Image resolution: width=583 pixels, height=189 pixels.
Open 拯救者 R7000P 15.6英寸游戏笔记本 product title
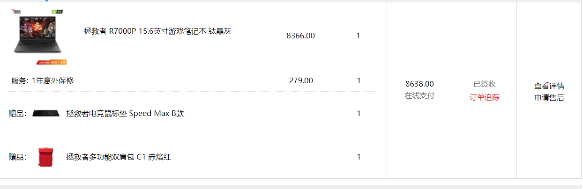[x=157, y=31]
